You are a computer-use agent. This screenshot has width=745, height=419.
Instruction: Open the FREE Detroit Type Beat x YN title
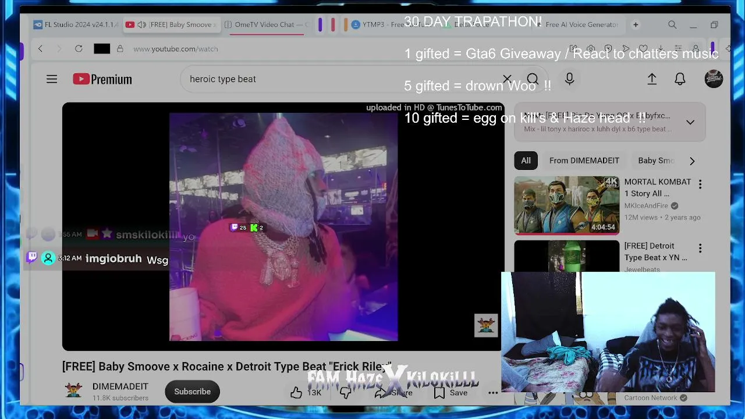655,251
